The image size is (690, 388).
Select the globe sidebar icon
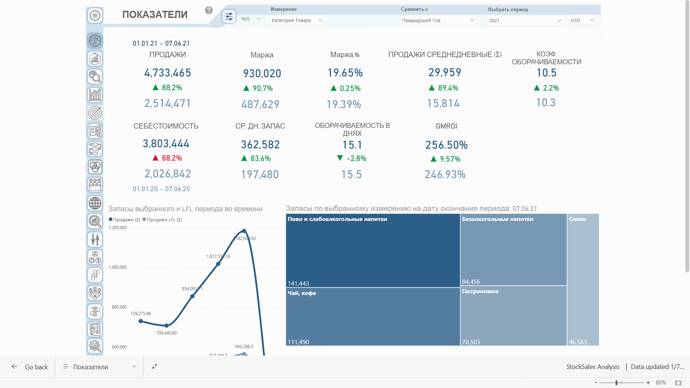(95, 203)
